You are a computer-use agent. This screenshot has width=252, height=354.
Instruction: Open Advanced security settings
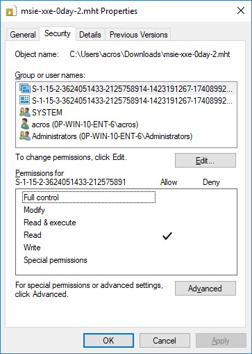(x=205, y=288)
